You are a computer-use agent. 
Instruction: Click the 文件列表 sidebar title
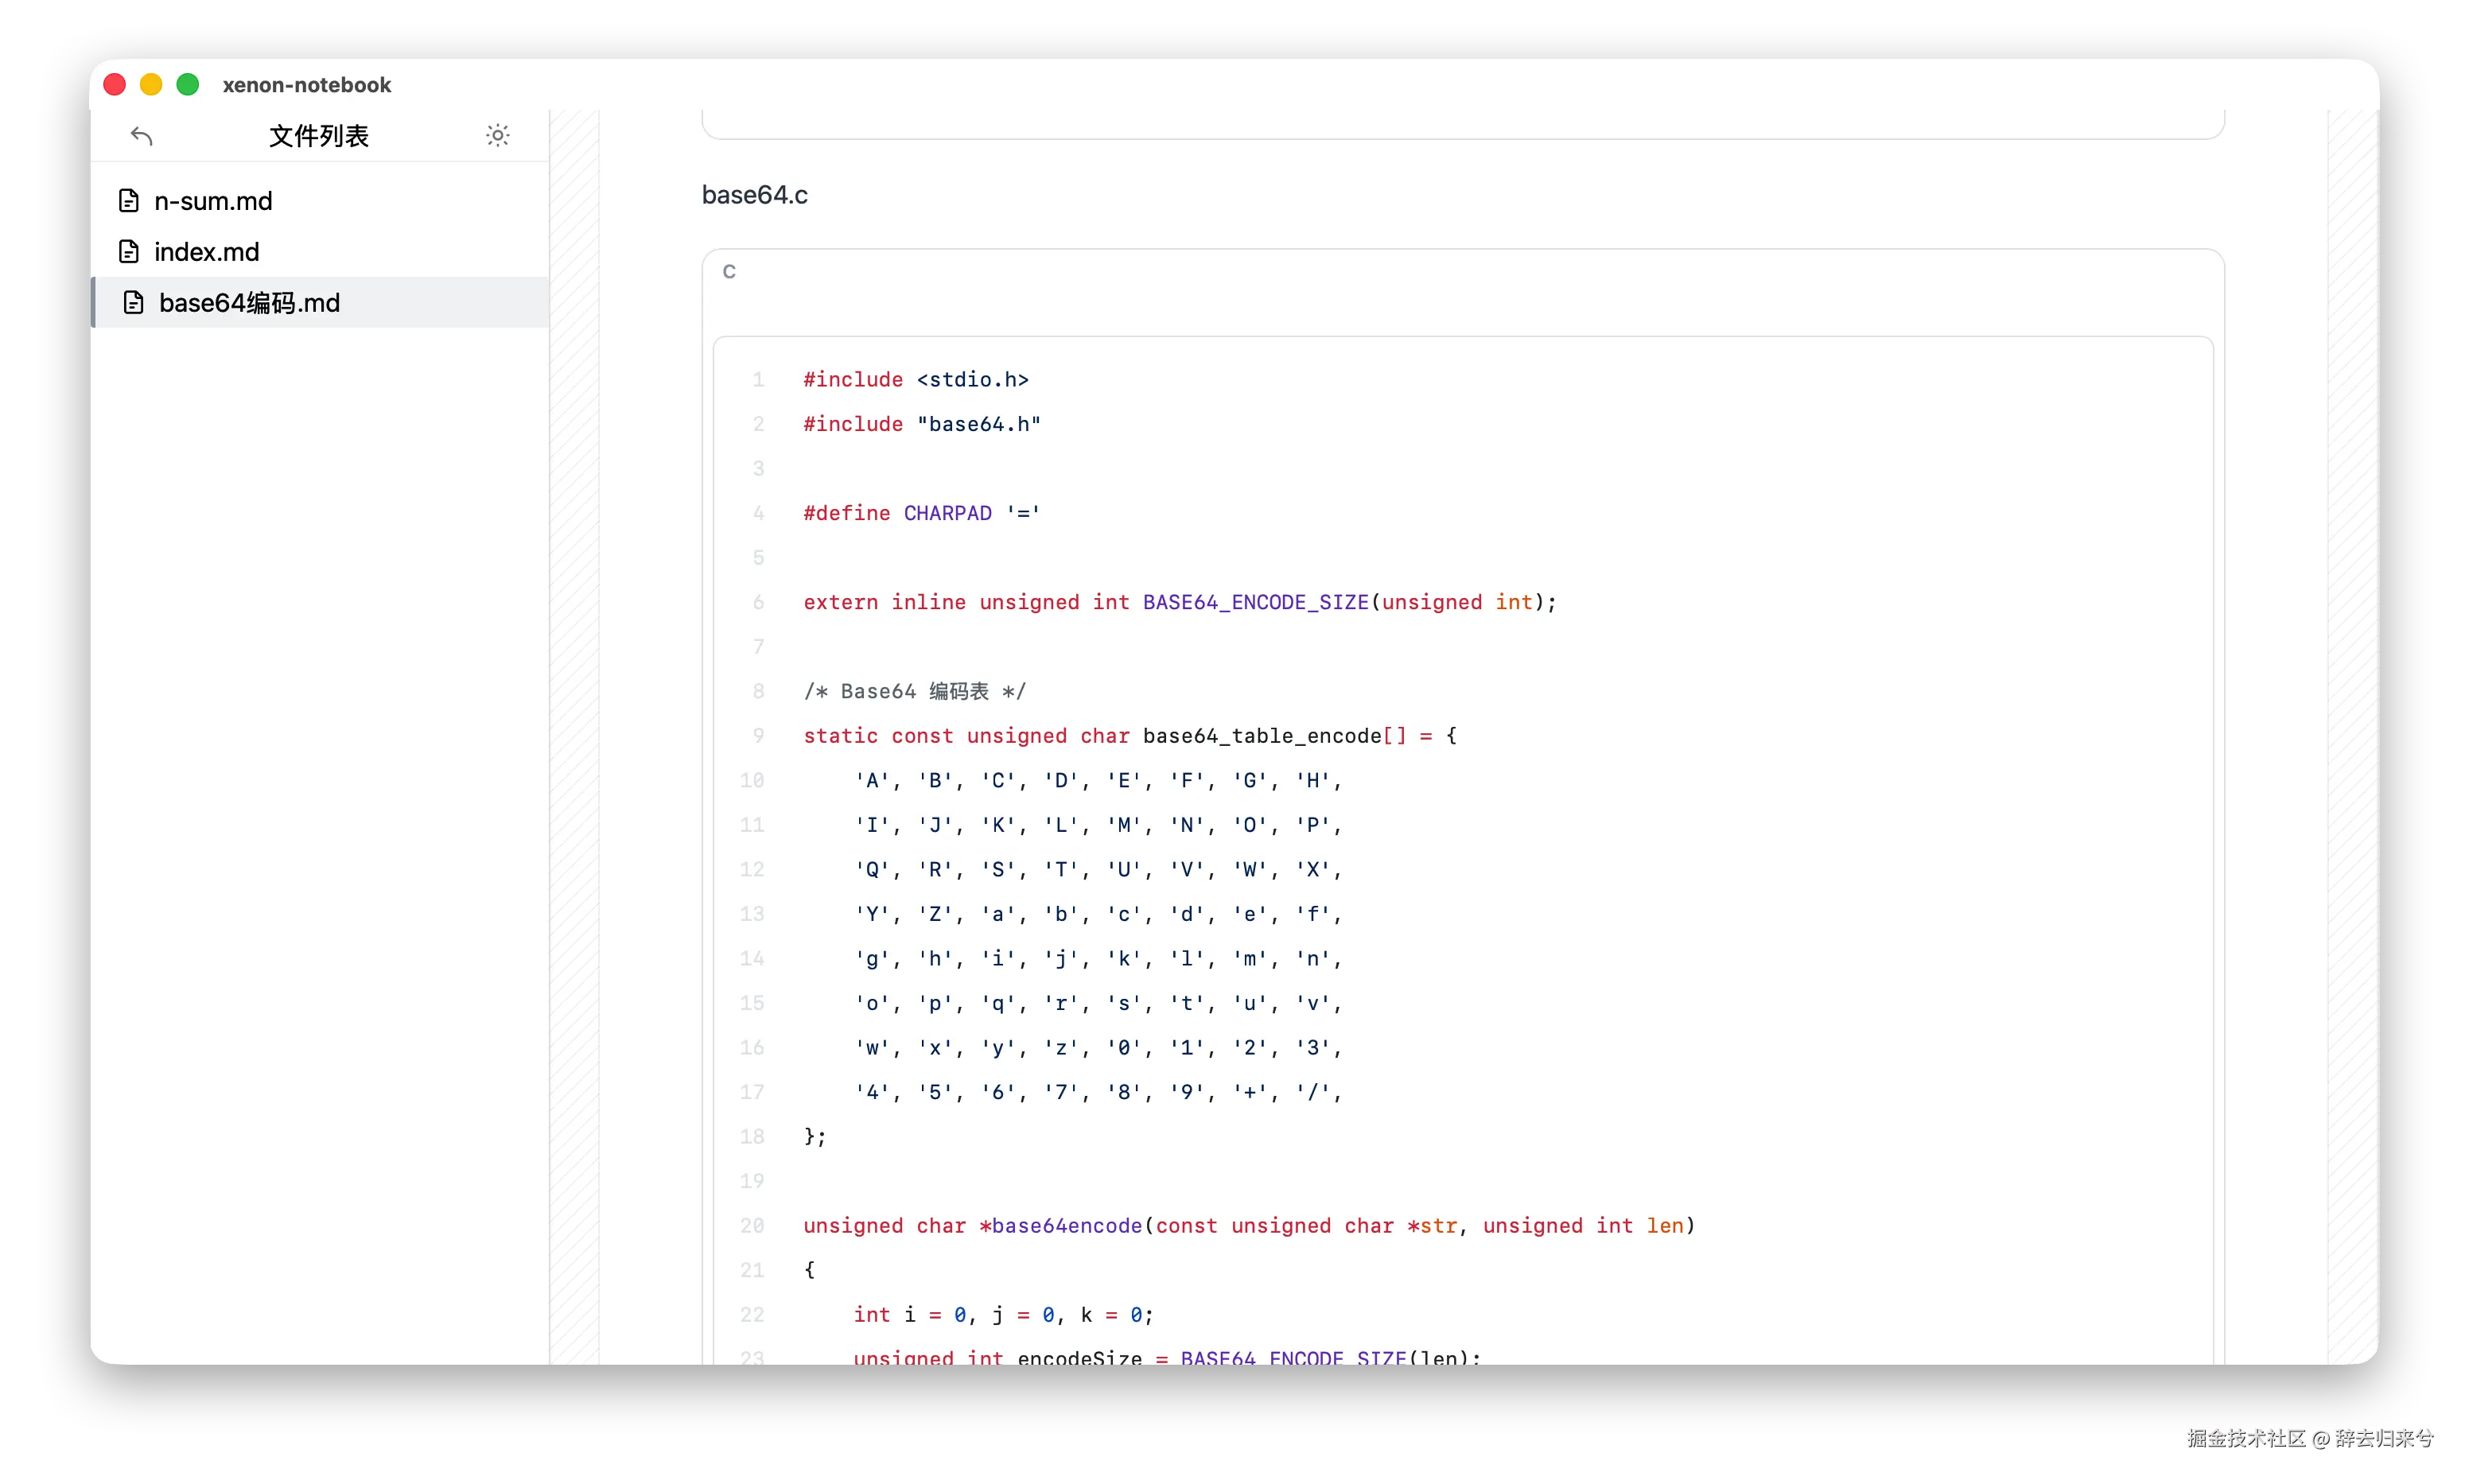click(318, 136)
